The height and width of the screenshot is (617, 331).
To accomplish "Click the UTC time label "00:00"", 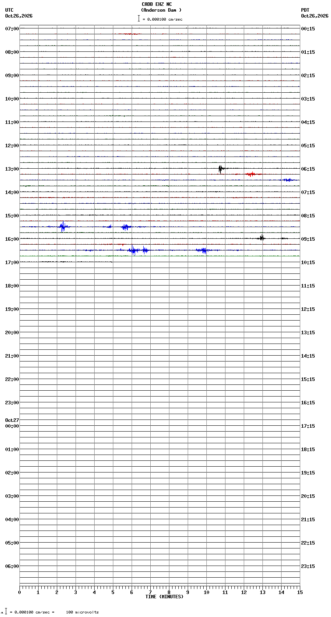I will (x=12, y=426).
